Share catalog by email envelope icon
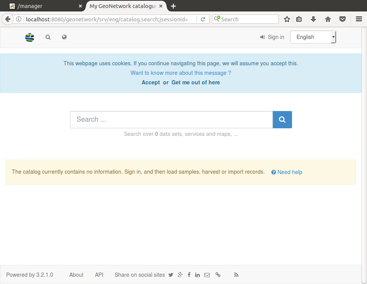The height and width of the screenshot is (284, 367). pyautogui.click(x=207, y=275)
